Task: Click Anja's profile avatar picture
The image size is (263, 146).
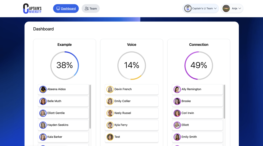Action: click(226, 8)
